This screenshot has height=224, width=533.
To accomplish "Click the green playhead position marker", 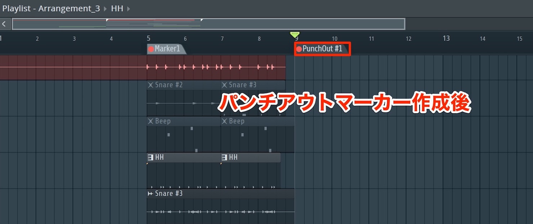I will [x=295, y=35].
